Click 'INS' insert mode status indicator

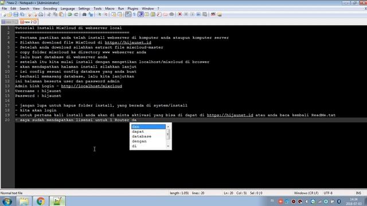tap(358, 193)
